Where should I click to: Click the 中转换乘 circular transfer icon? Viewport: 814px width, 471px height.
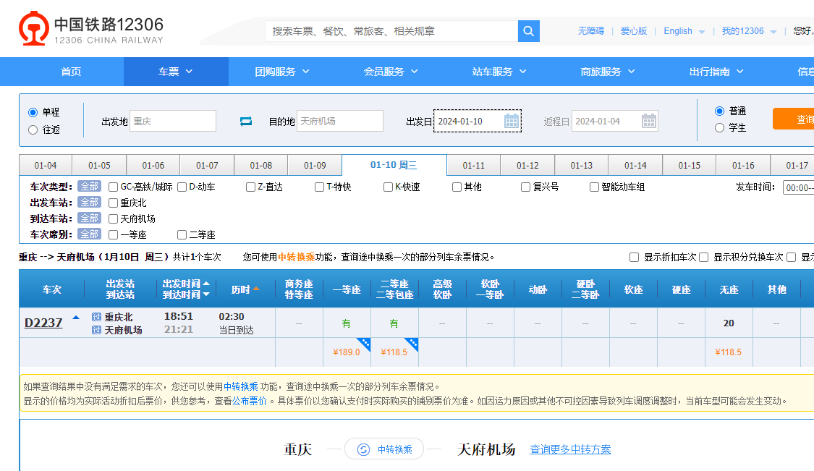[363, 450]
